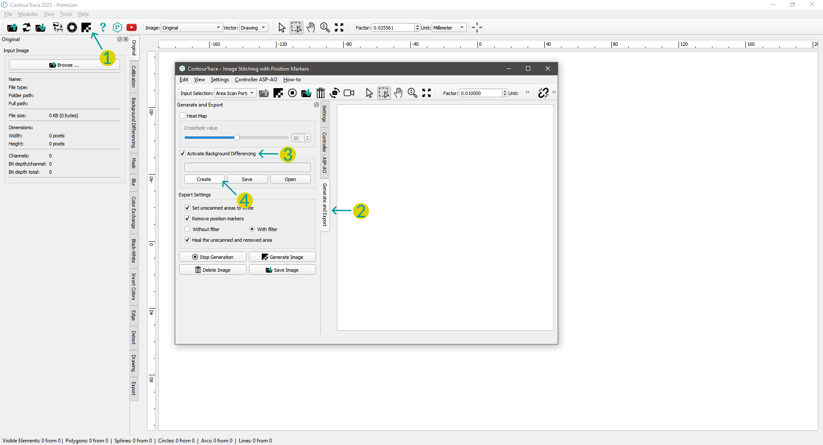The height and width of the screenshot is (445, 823).
Task: Click the trash delete icon in stitching toolbar
Action: (321, 93)
